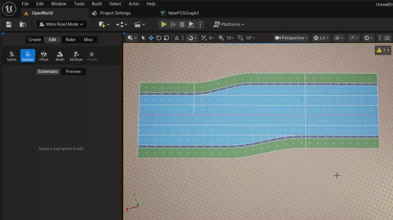
Task: Toggle the transform coordinate space icon
Action: (x=177, y=38)
